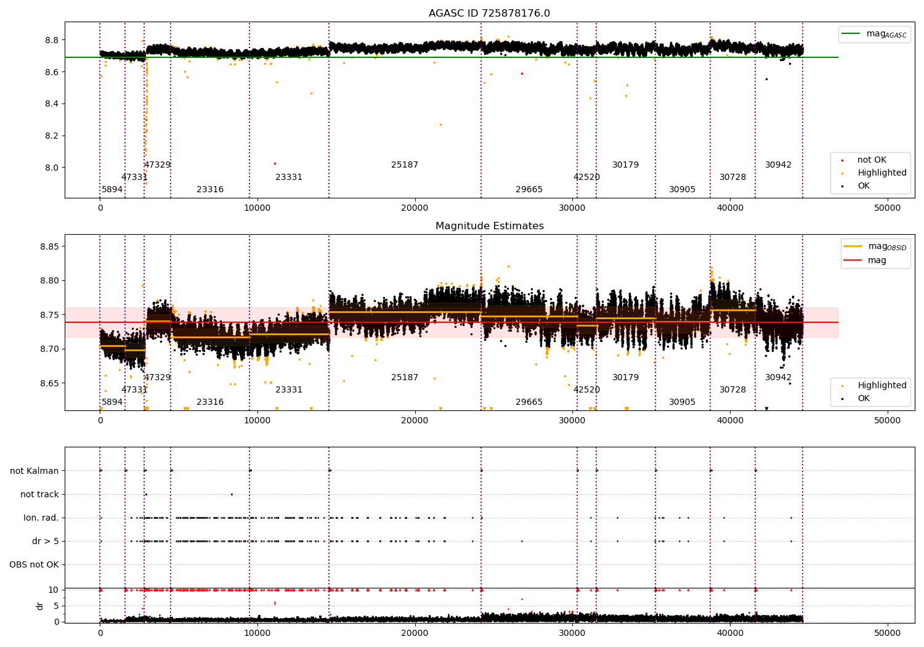Click obsid label 5894 in top plot

click(112, 190)
